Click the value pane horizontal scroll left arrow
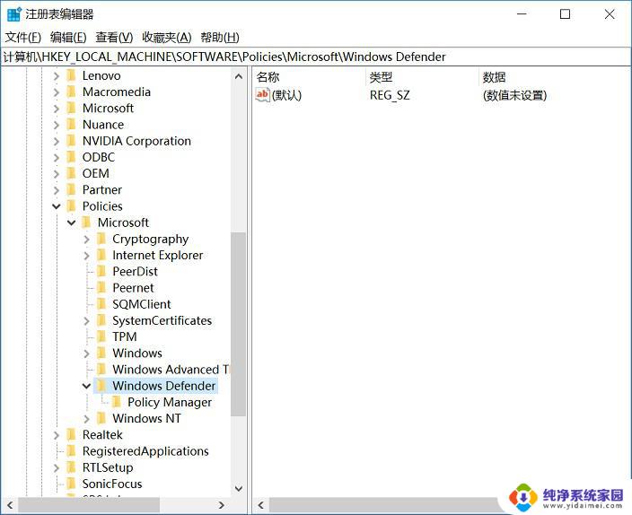Screen dimensions: 632x515 (x=260, y=505)
